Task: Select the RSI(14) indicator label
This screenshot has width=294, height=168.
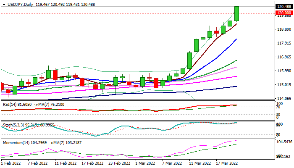Action: 9,103
